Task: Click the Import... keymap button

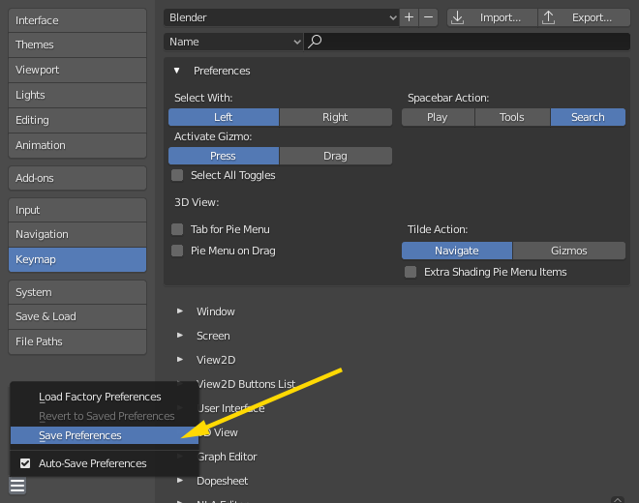Action: point(492,17)
